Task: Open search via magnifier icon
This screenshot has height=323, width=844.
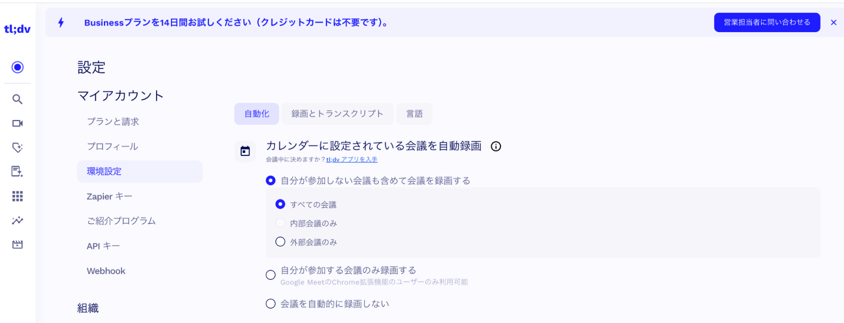Action: pyautogui.click(x=17, y=99)
